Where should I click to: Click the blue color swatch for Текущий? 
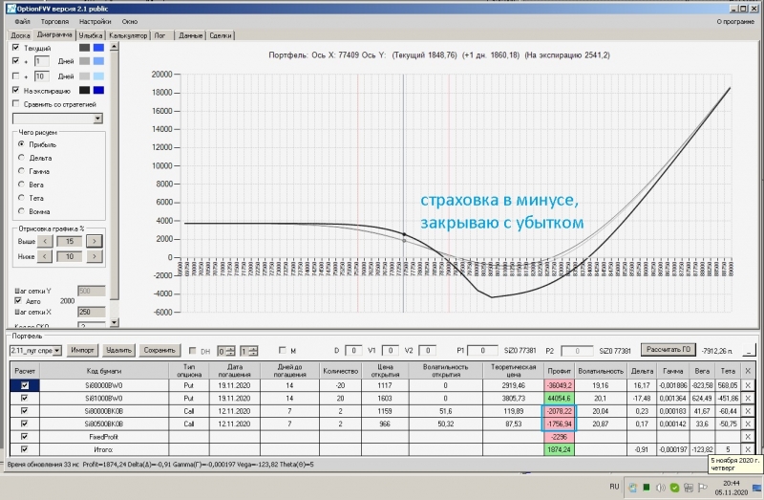(98, 47)
